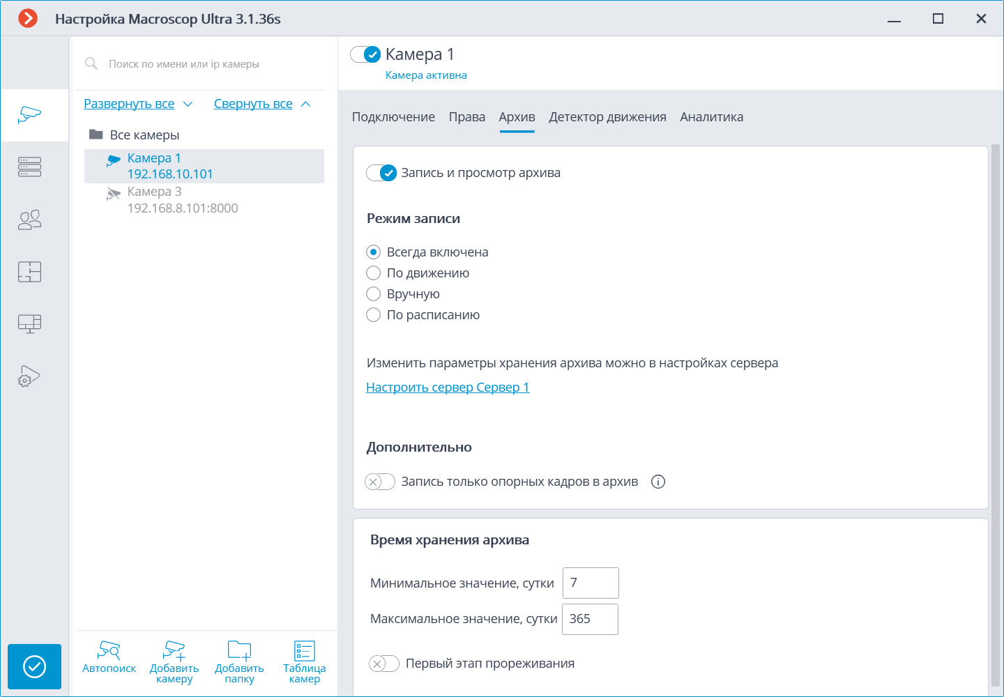
Task: Select 'Всегда включена' recording mode
Action: coord(374,252)
